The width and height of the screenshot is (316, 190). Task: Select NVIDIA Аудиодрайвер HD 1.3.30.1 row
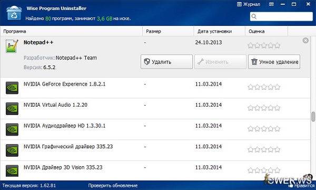pos(155,129)
